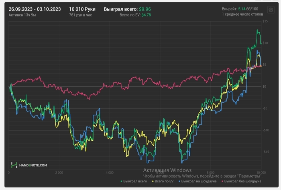Click the $10 y-axis label
This screenshot has height=190, width=281.
tap(265, 43)
